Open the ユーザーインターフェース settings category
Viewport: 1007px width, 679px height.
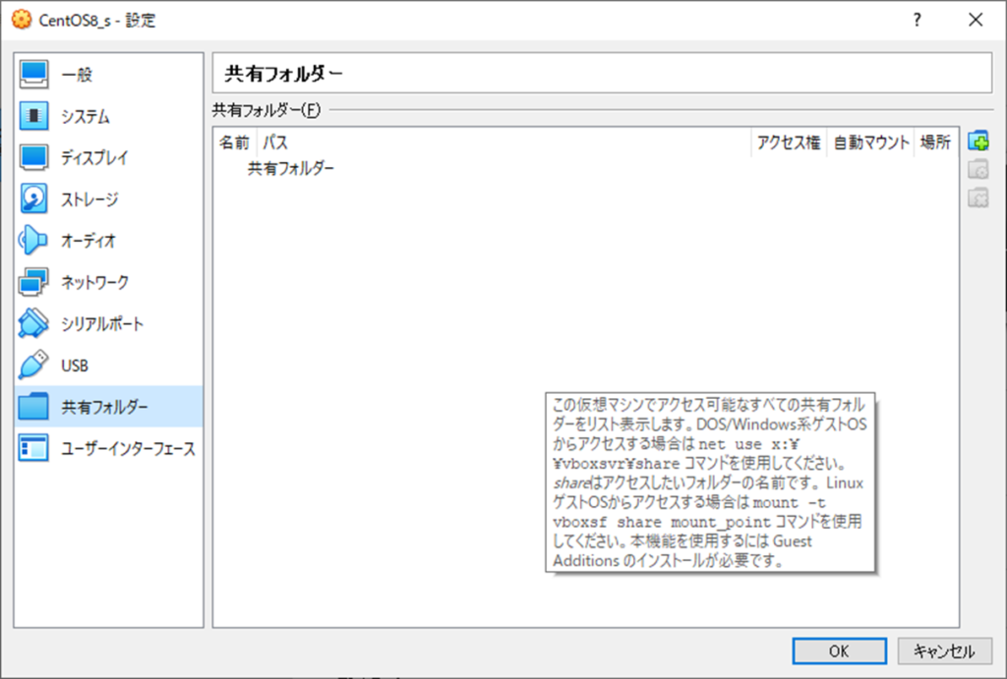[108, 449]
